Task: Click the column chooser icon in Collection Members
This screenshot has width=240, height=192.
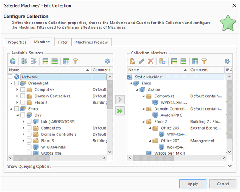Action: (x=195, y=61)
